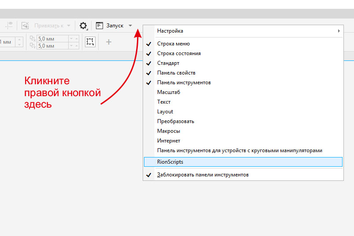Click the dynamic guides icon left of Привязать
Viewport: 354px width, 236px height.
[x=9, y=25]
